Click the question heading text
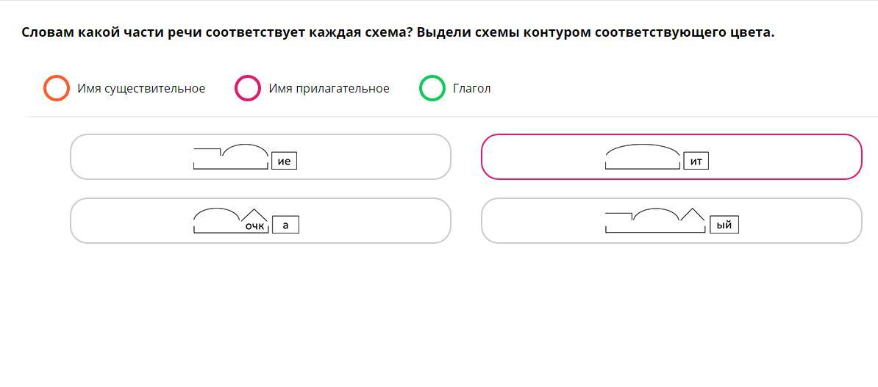This screenshot has width=878, height=387. (398, 32)
